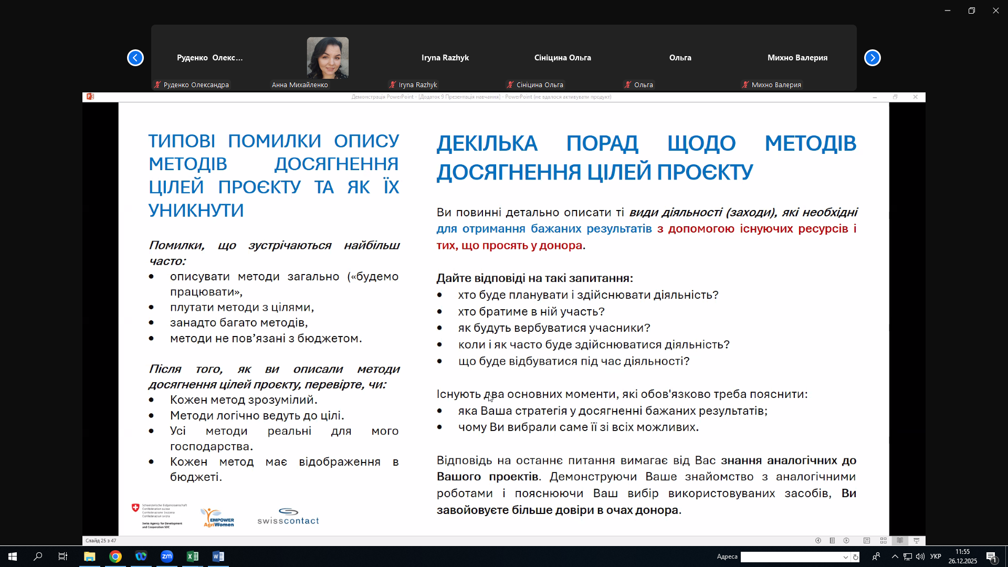Viewport: 1008px width, 567px height.
Task: Toggle Reading View icon
Action: (x=900, y=541)
